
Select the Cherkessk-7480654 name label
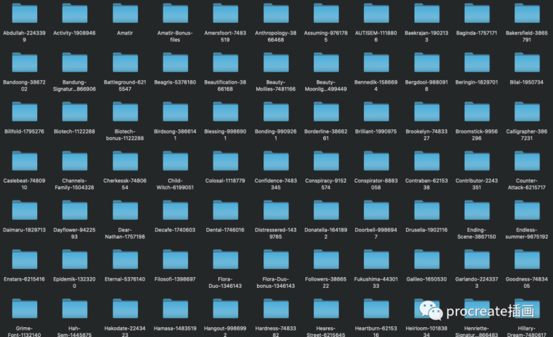click(125, 184)
